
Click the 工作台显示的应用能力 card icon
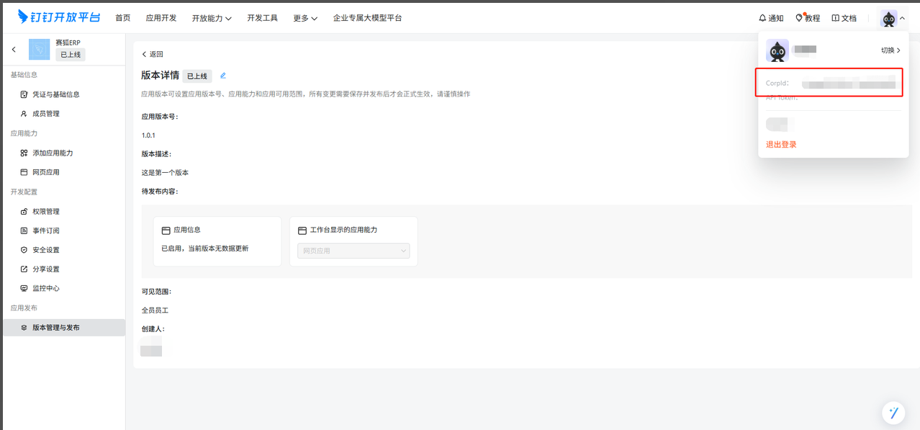pyautogui.click(x=302, y=230)
